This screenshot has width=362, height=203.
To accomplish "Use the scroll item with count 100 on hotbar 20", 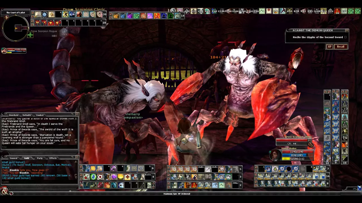I will coord(38,14).
